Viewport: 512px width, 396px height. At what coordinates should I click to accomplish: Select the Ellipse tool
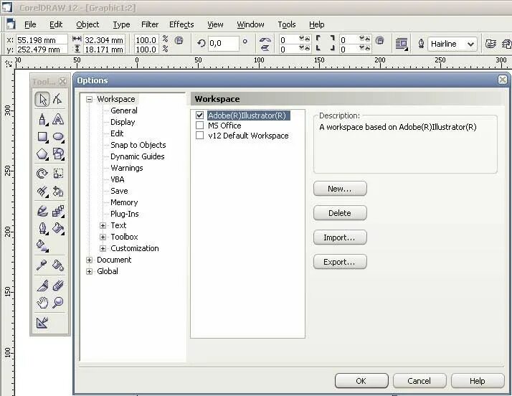[x=58, y=137]
